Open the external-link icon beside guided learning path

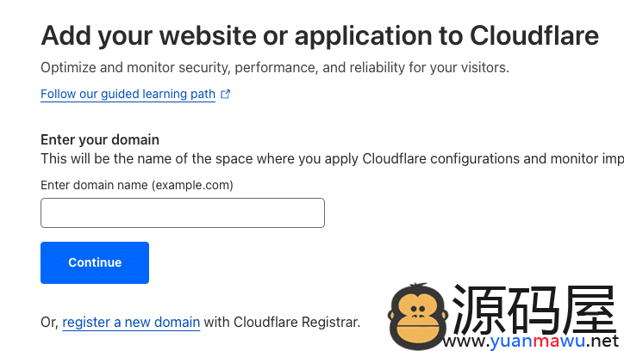point(226,94)
